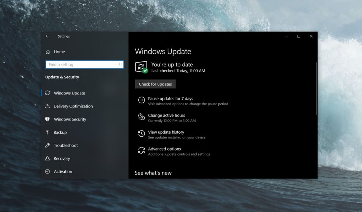This screenshot has height=212, width=362.
Task: Click the View update history icon
Action: (141, 134)
